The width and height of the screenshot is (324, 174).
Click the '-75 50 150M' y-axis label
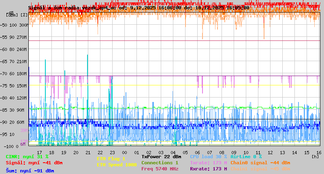coord(13,86)
